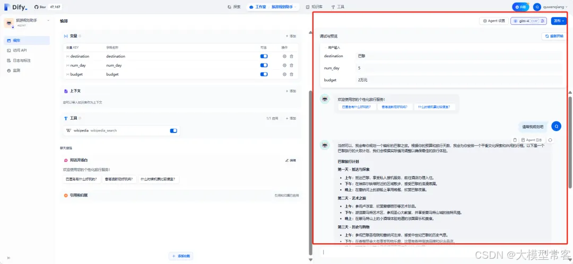Click the bot avatar beside the welcome message
The width and height of the screenshot is (573, 264).
click(325, 99)
